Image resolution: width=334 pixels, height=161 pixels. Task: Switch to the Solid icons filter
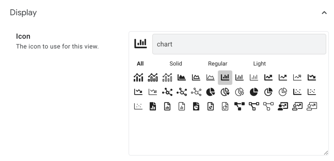176,64
